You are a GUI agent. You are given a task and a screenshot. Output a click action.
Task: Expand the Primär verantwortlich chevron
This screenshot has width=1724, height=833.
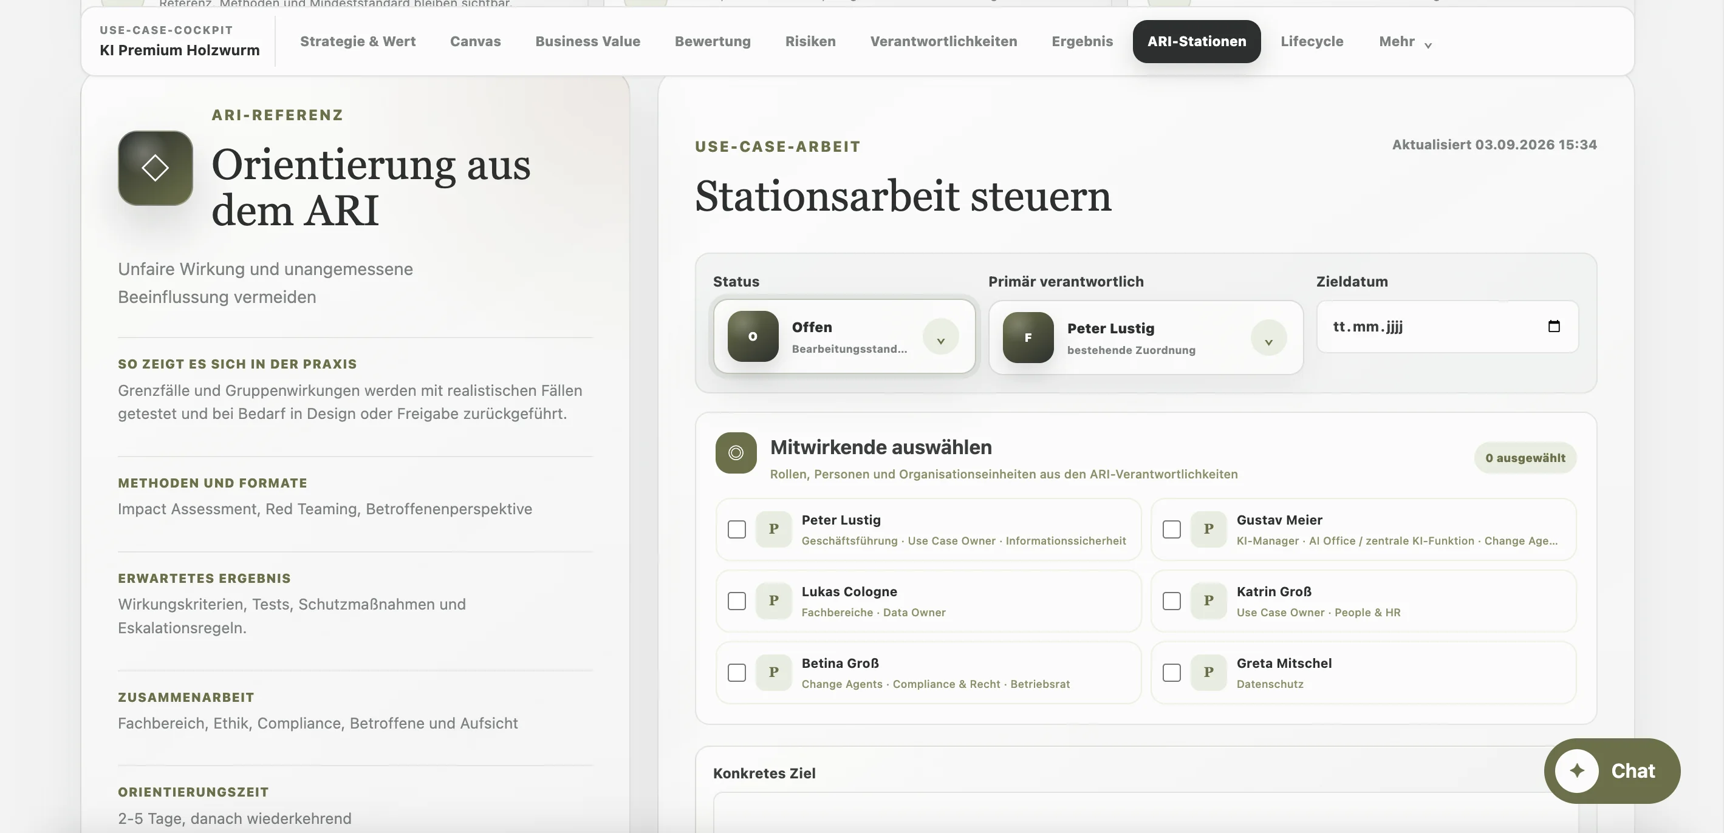pyautogui.click(x=1268, y=338)
